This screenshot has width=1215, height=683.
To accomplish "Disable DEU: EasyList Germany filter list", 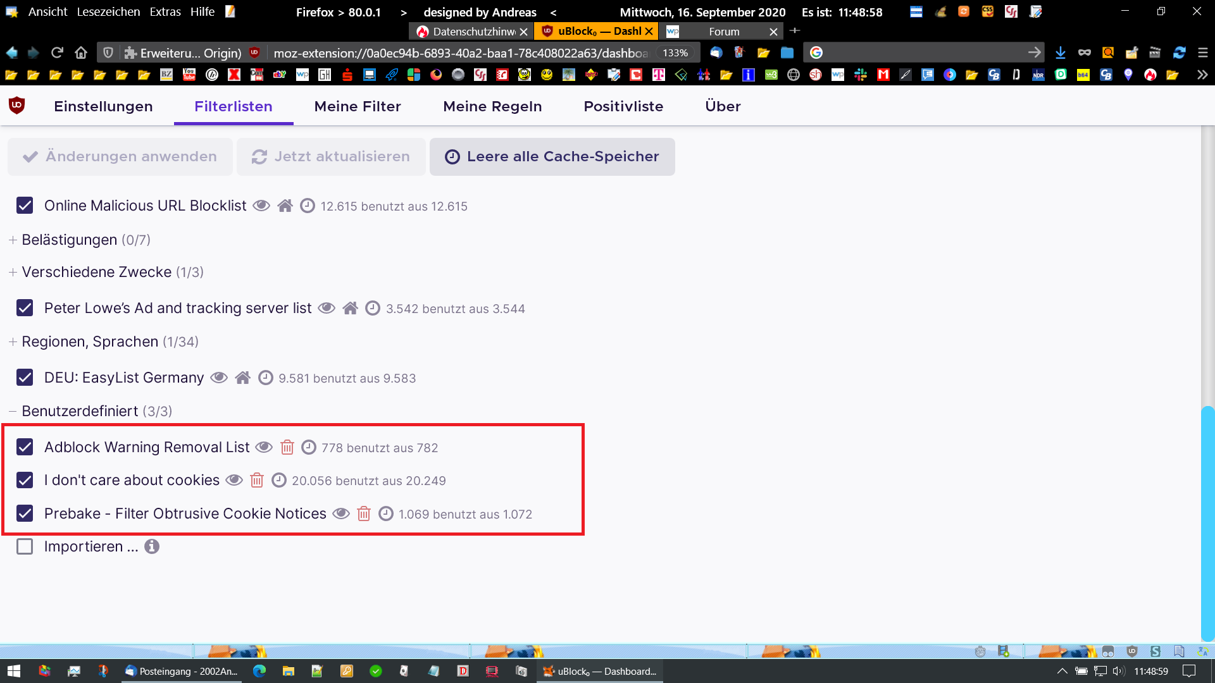I will [x=25, y=378].
